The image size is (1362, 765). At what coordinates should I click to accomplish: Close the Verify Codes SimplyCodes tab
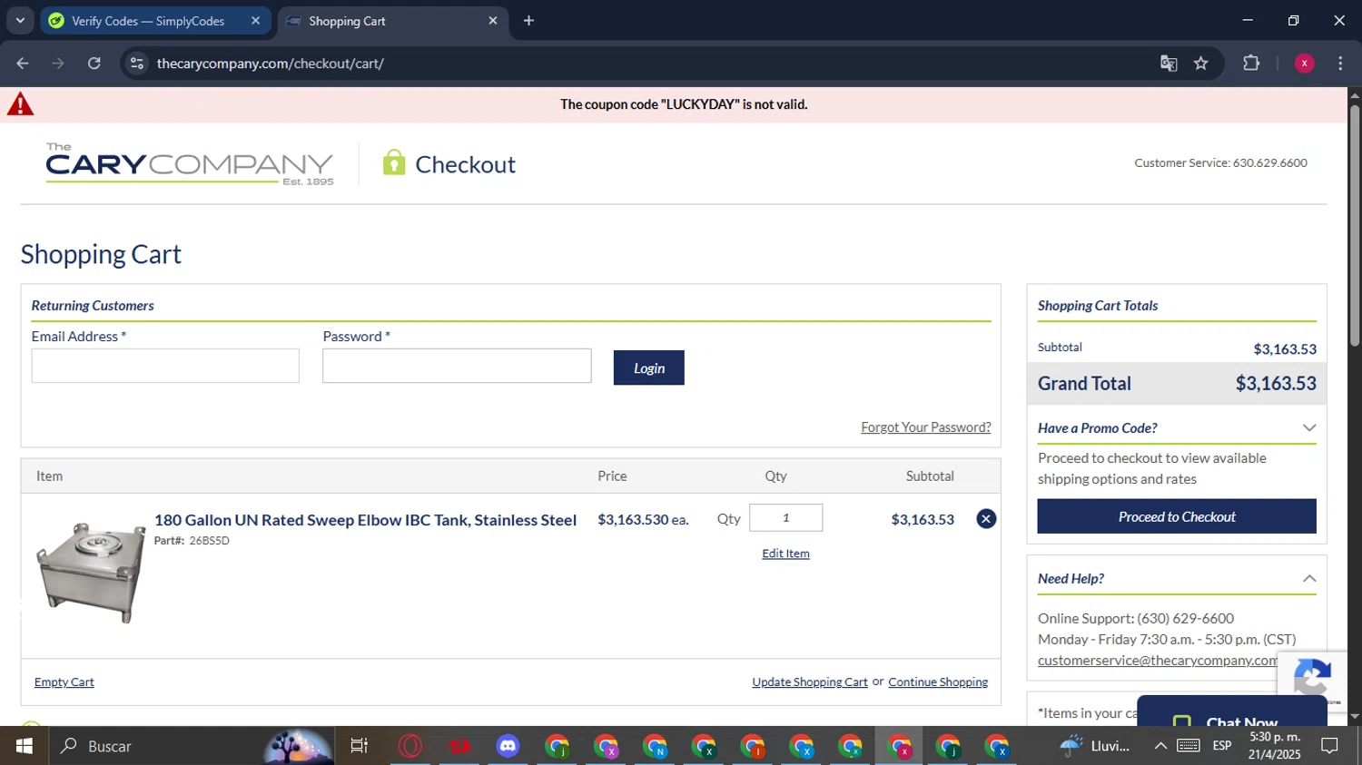(x=255, y=21)
